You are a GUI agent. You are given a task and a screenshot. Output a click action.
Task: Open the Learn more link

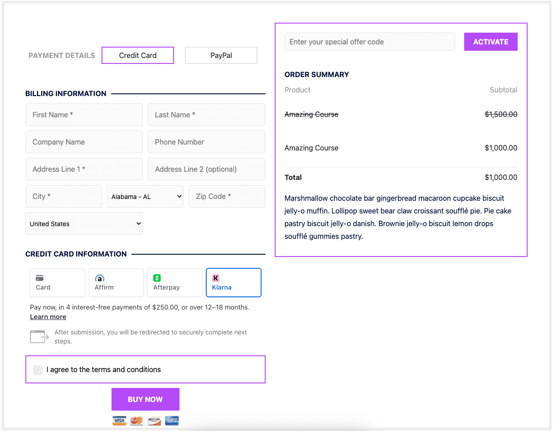pyautogui.click(x=48, y=317)
